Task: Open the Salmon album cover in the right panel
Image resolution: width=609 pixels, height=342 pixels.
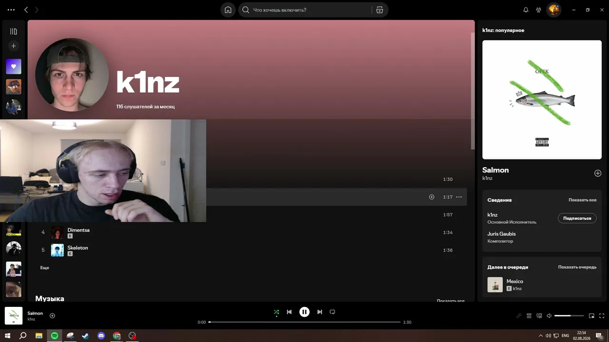Action: pyautogui.click(x=542, y=100)
